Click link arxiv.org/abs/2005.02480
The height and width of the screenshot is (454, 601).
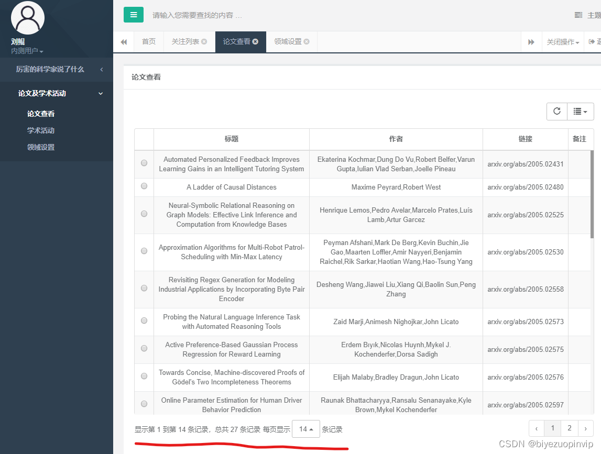[x=526, y=187]
